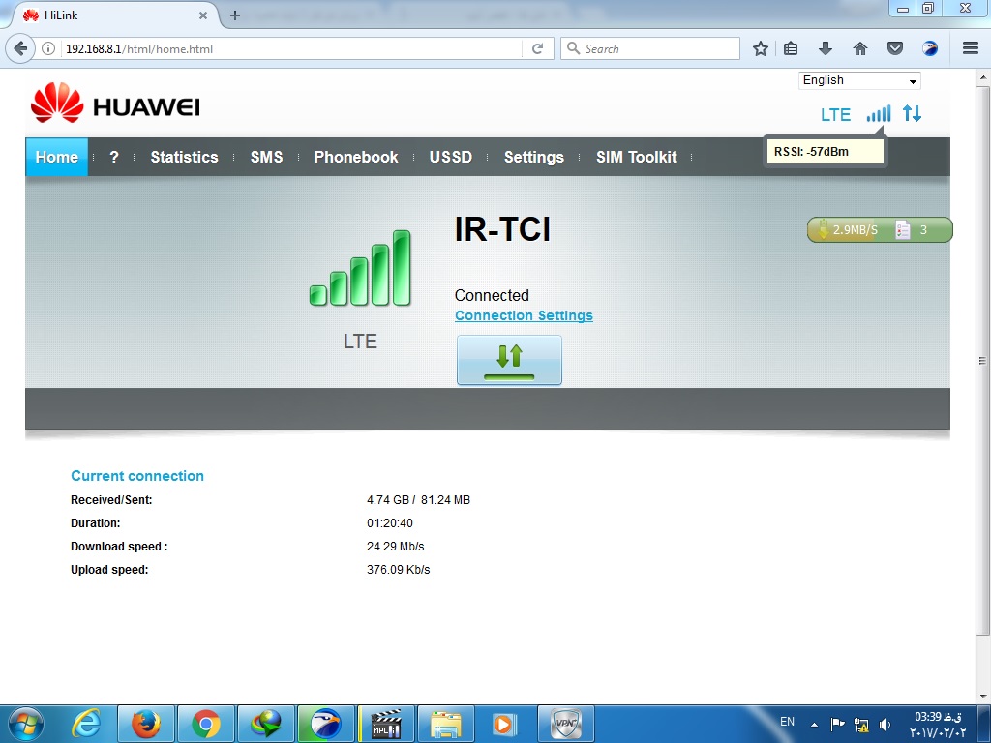This screenshot has width=991, height=743.
Task: Open the VPN application in taskbar
Action: [x=565, y=724]
